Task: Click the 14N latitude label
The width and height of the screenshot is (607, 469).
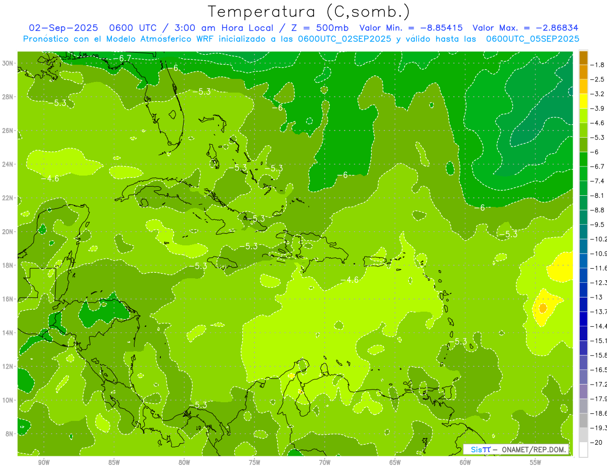Action: 9,333
